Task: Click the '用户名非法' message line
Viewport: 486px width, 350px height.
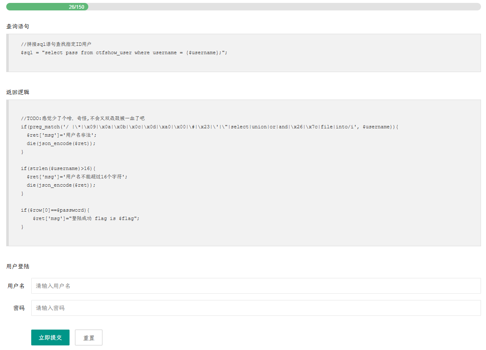Action: (62, 135)
